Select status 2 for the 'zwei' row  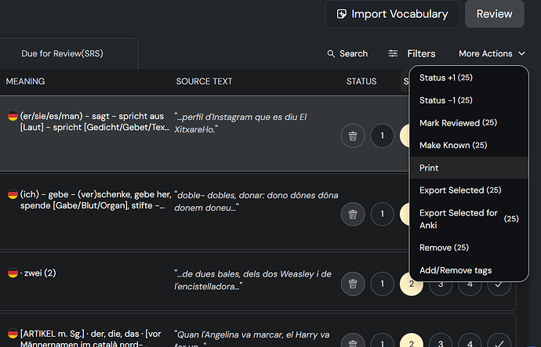coord(412,284)
